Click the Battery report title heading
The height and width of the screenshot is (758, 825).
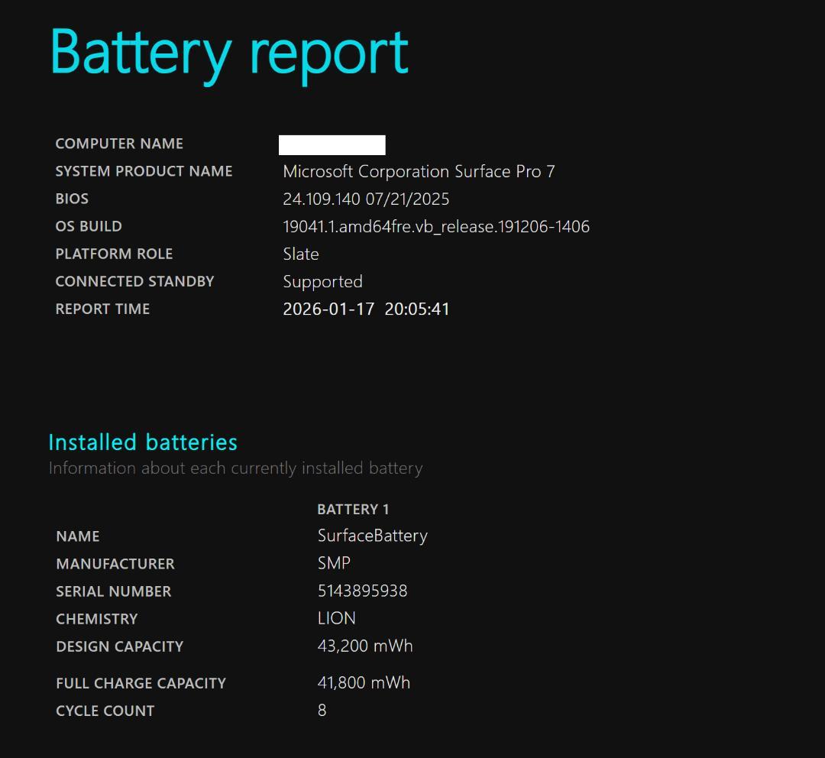(229, 52)
